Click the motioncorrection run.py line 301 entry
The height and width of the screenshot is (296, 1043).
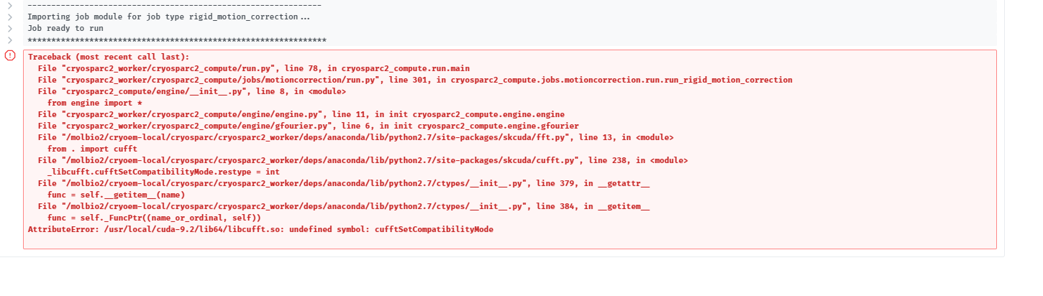tap(415, 80)
